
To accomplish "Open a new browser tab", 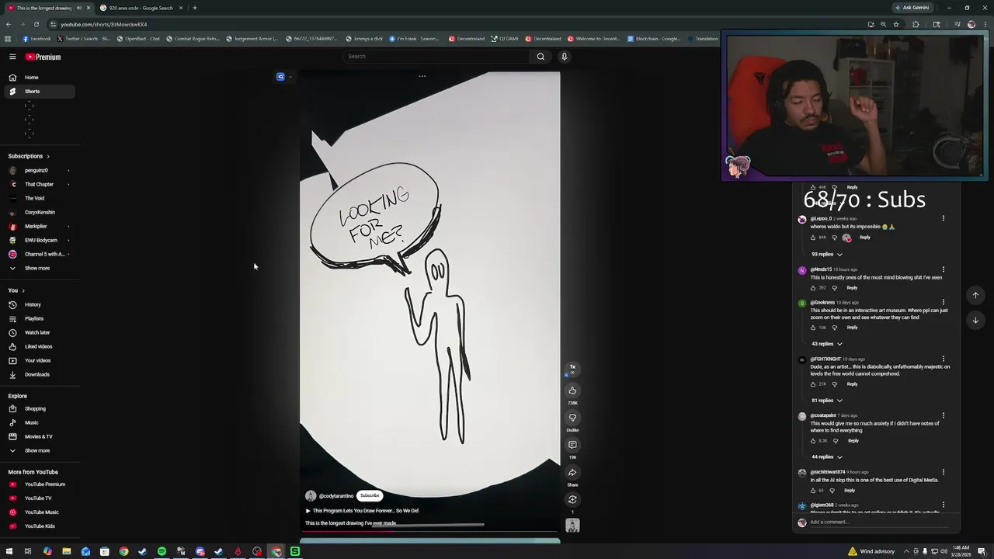I will click(x=195, y=8).
